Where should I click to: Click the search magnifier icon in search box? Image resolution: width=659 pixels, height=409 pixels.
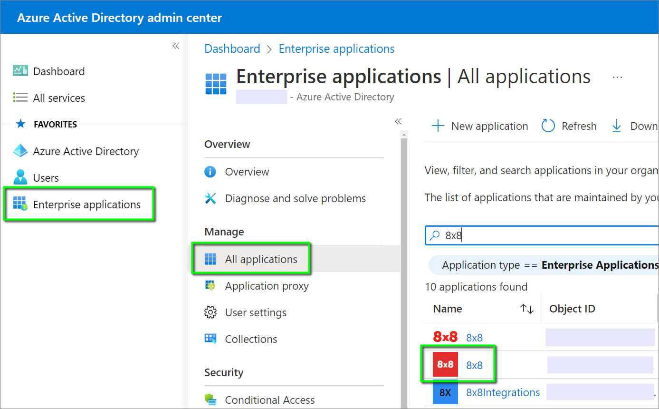click(435, 235)
